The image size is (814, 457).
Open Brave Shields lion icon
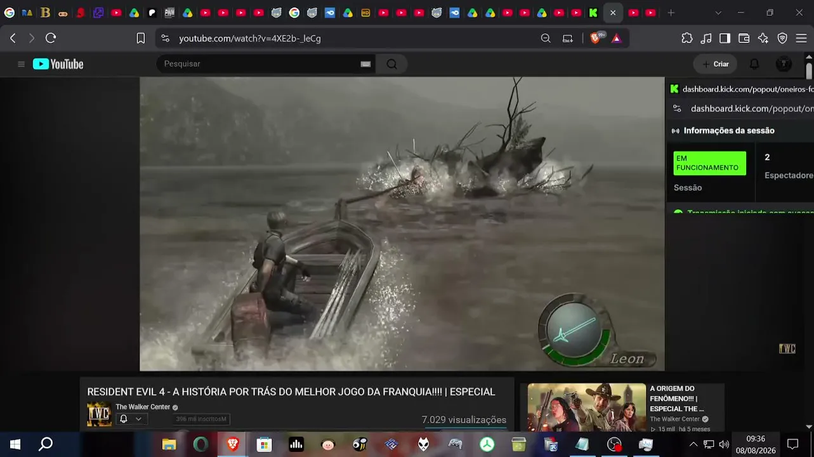(x=595, y=38)
